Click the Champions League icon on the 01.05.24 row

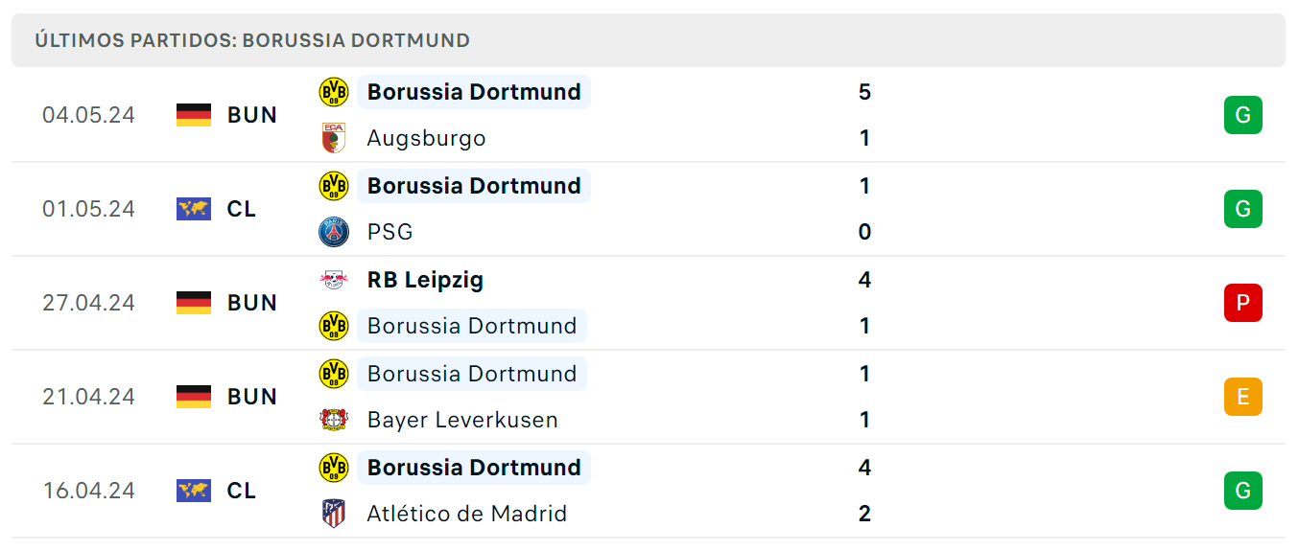click(194, 209)
